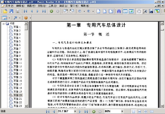Click the orange help question mark icon
Image resolution: width=165 pixels, height=114 pixels.
click(26, 18)
